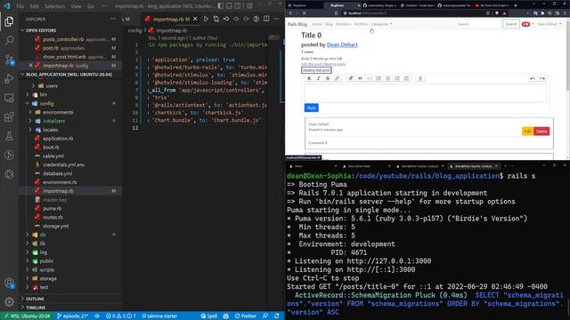Open the editor toolbar More Actions ellipsis

(276, 19)
